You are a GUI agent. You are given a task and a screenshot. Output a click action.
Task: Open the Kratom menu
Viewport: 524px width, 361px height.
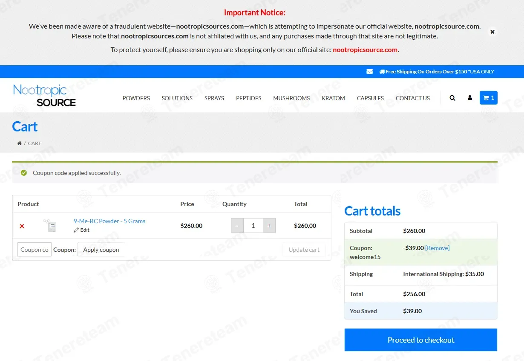coord(334,98)
